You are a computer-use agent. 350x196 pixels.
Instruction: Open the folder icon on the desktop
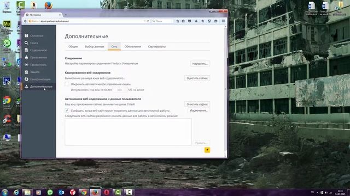point(340,9)
